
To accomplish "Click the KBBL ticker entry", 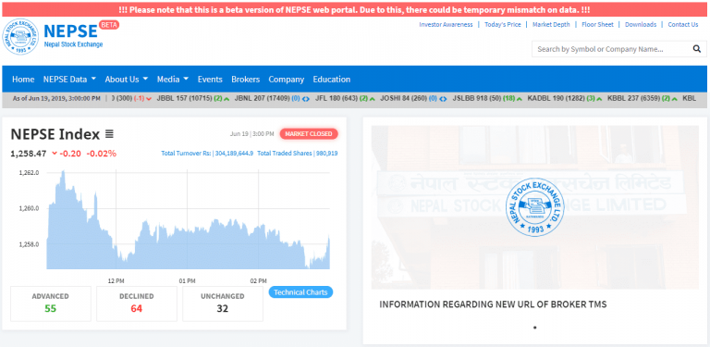I will (643, 98).
